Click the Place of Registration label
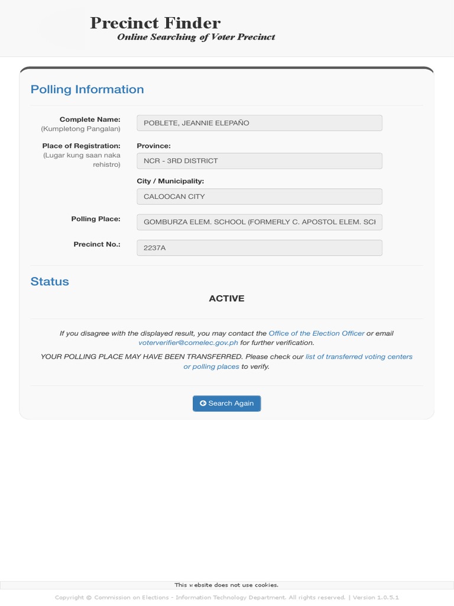This screenshot has width=454, height=606. [81, 146]
